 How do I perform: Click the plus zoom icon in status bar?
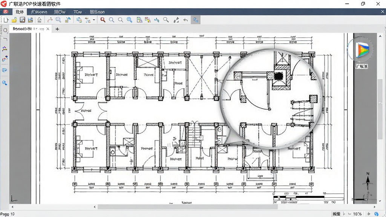point(369,214)
